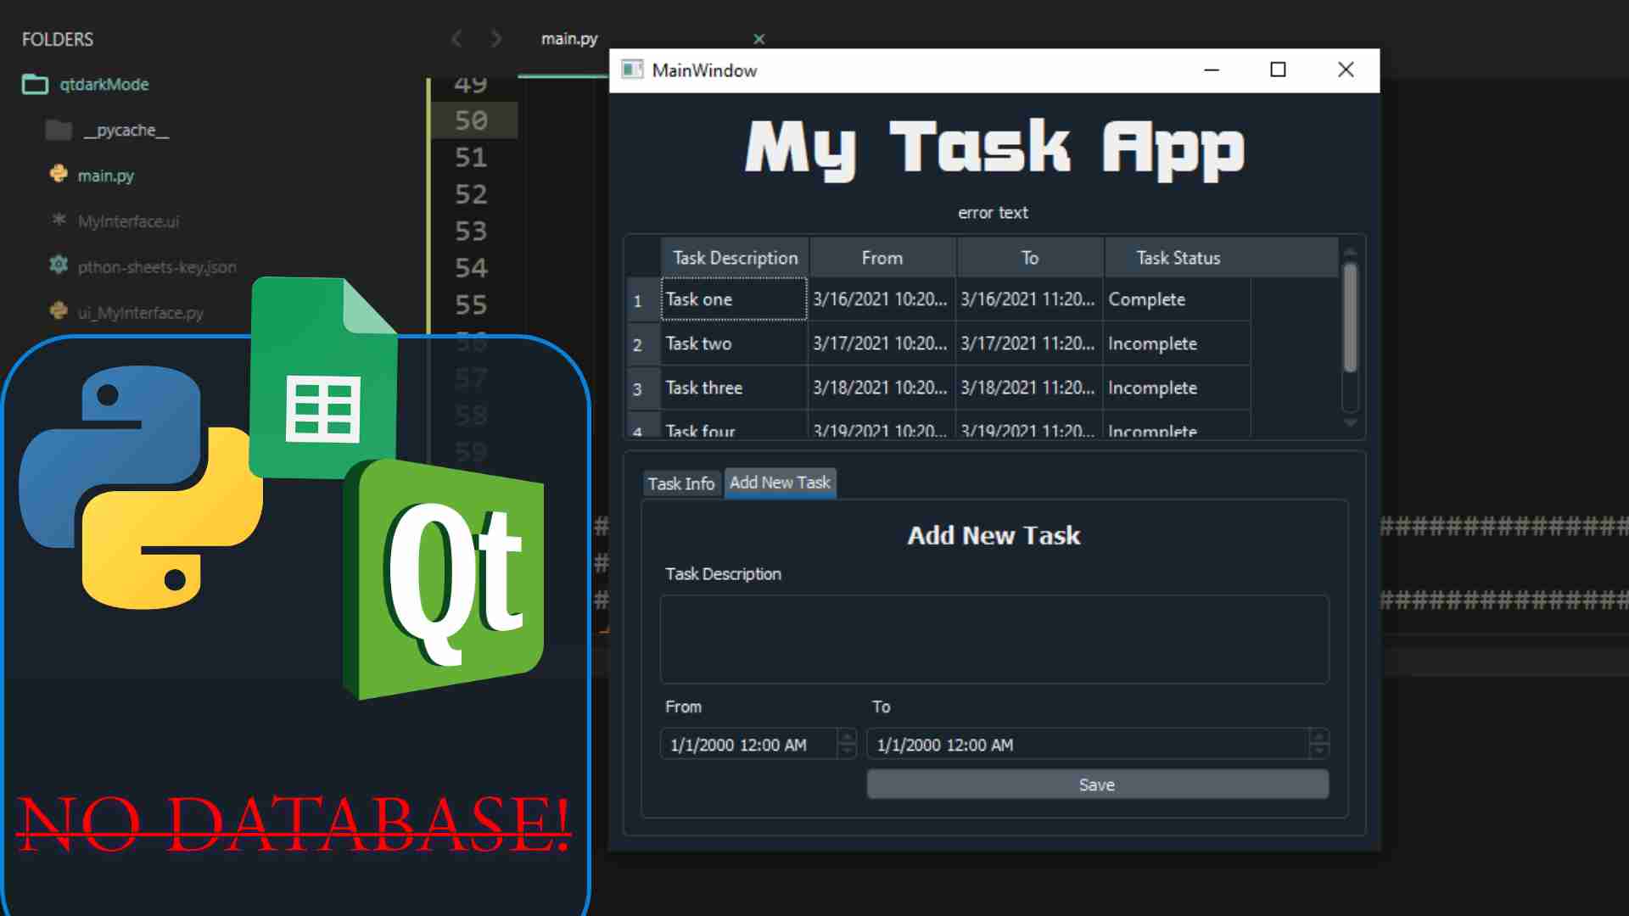
Task: Expand the __pycache__ folder
Action: click(x=126, y=130)
